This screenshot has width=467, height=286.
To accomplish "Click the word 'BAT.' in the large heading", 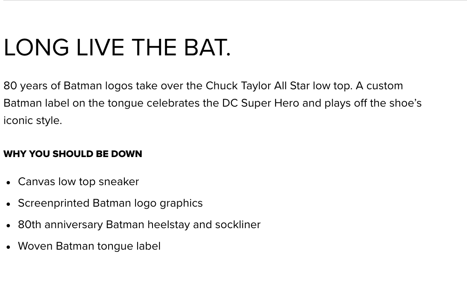I will (x=207, y=48).
